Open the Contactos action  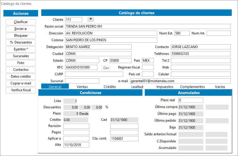tap(21, 70)
